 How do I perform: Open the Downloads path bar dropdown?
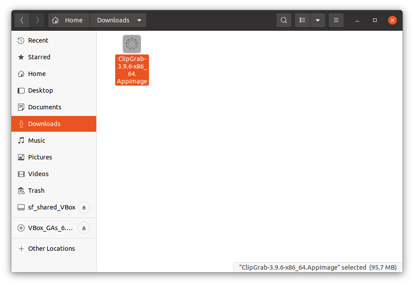click(x=118, y=20)
